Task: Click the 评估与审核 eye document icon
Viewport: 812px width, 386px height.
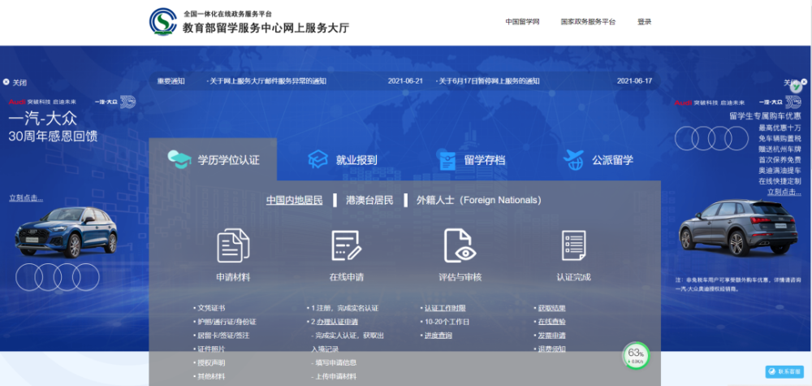Action: point(460,245)
